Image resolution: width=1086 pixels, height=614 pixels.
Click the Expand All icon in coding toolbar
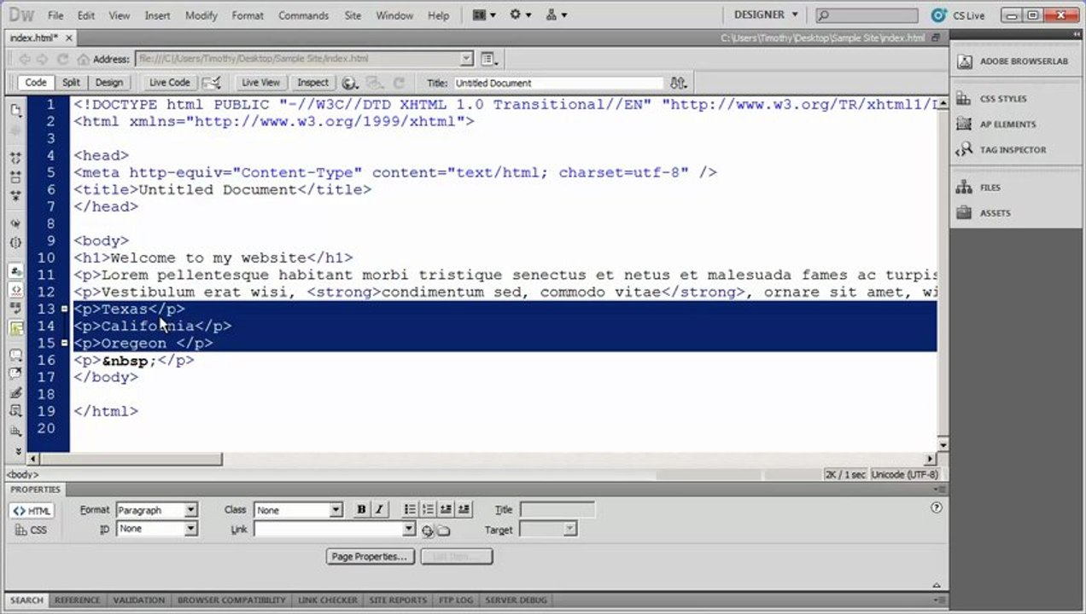[x=15, y=196]
